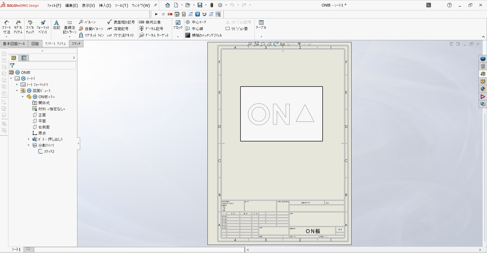Collapse the 分割ライン1 feature node

[x=29, y=145]
